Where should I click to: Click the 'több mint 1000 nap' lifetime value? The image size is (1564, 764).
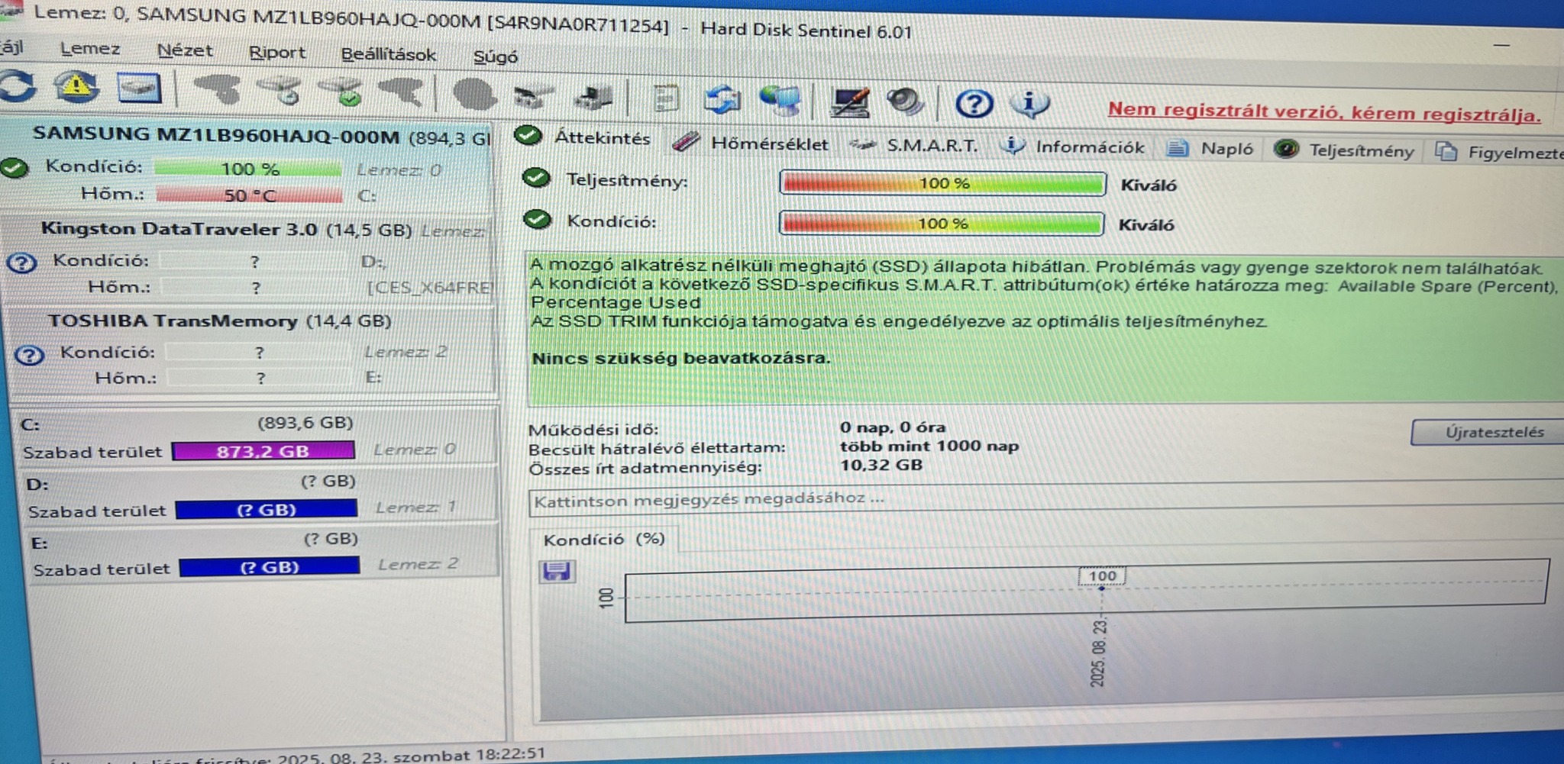tap(929, 446)
